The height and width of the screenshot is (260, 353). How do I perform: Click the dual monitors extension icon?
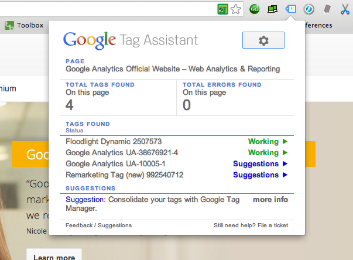click(272, 9)
